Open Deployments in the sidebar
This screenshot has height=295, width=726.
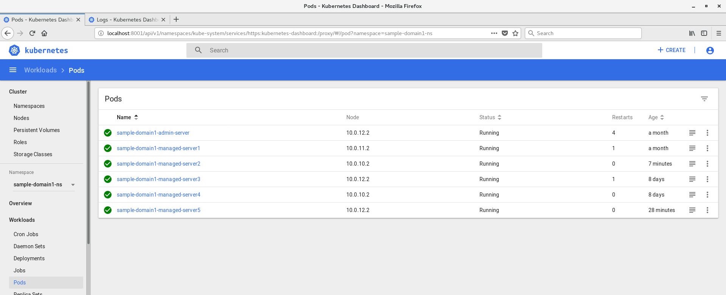point(29,258)
